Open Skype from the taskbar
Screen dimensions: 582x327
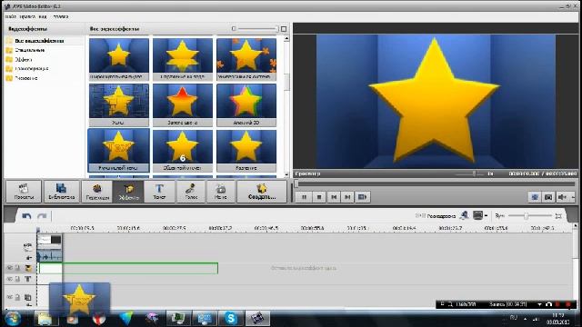[x=231, y=318]
